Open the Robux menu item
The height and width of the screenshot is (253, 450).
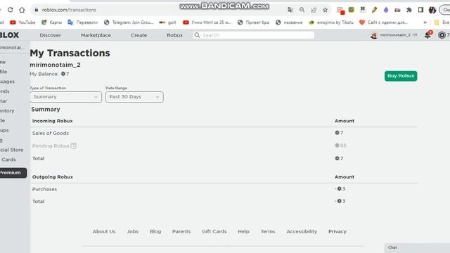click(174, 35)
